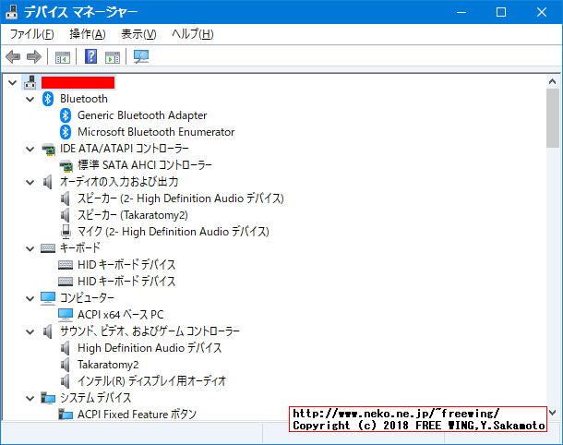Image resolution: width=563 pixels, height=445 pixels.
Task: Select Microsoft Bluetooth Enumerator device
Action: tap(156, 132)
